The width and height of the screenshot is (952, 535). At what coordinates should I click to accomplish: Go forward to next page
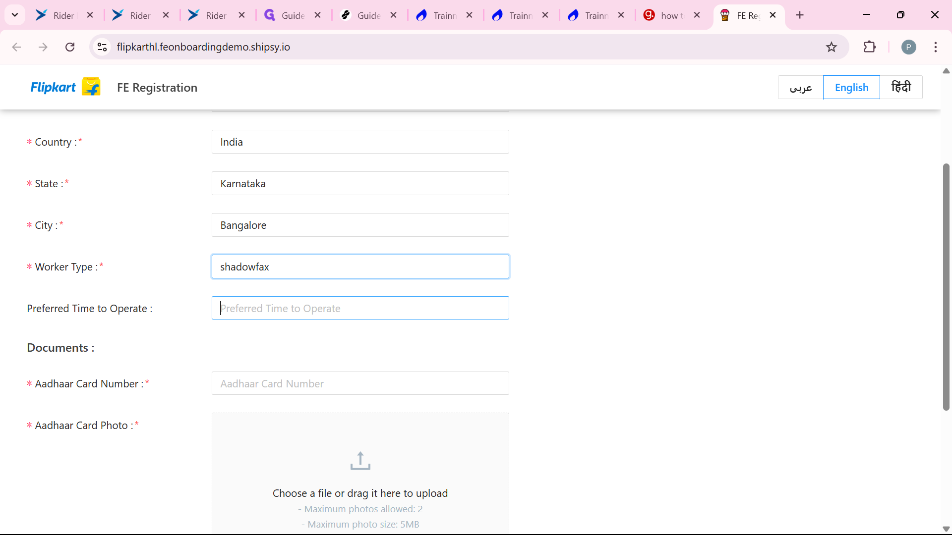(x=43, y=47)
